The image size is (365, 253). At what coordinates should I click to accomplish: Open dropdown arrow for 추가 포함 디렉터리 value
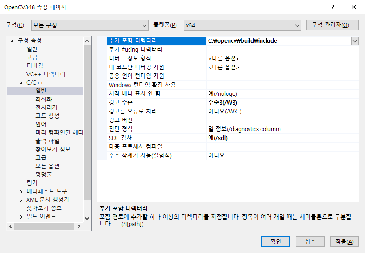click(354, 41)
